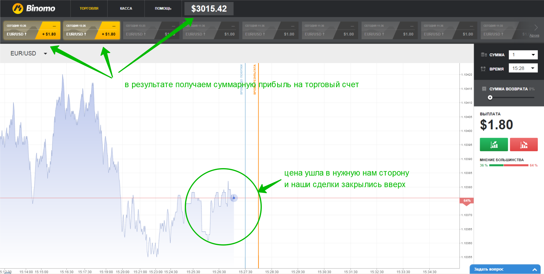This screenshot has width=544, height=274.
Task: Click the Binomo logo icon
Action: 18,8
